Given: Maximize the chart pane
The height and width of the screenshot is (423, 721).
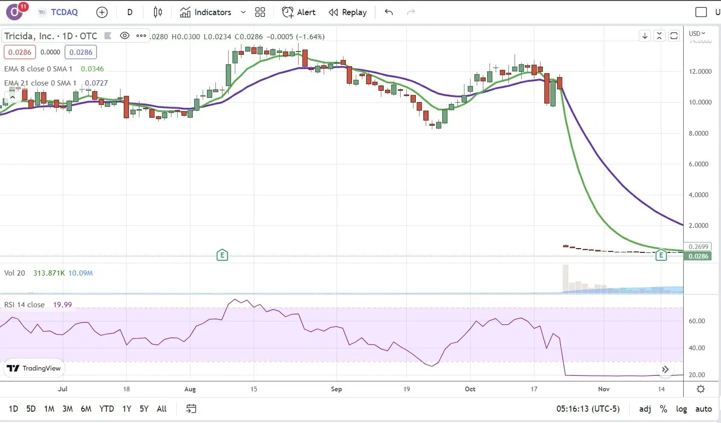Looking at the screenshot, I should (x=674, y=35).
